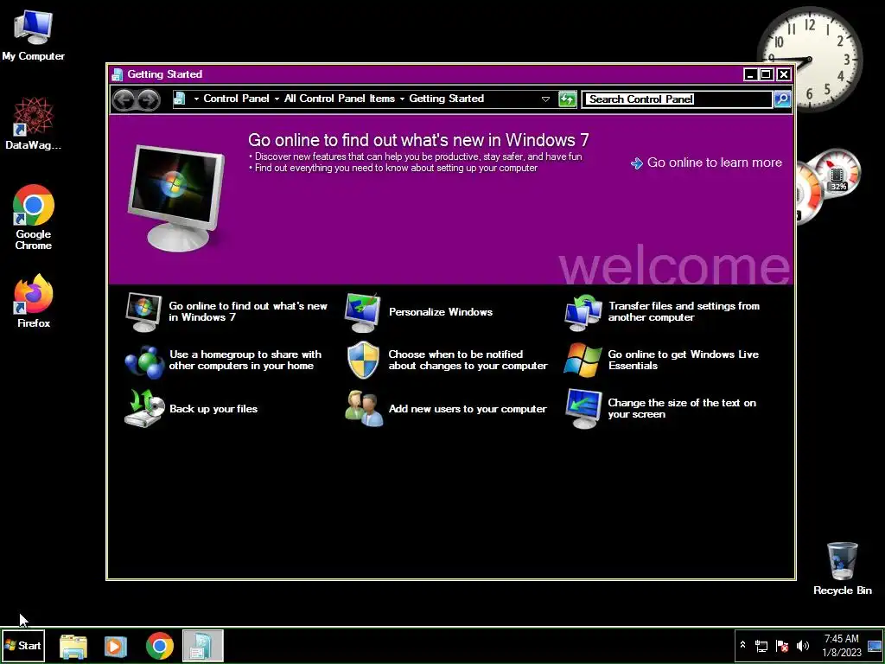Open the Firefox desktop shortcut
Viewport: 885px width, 664px height.
coord(34,301)
